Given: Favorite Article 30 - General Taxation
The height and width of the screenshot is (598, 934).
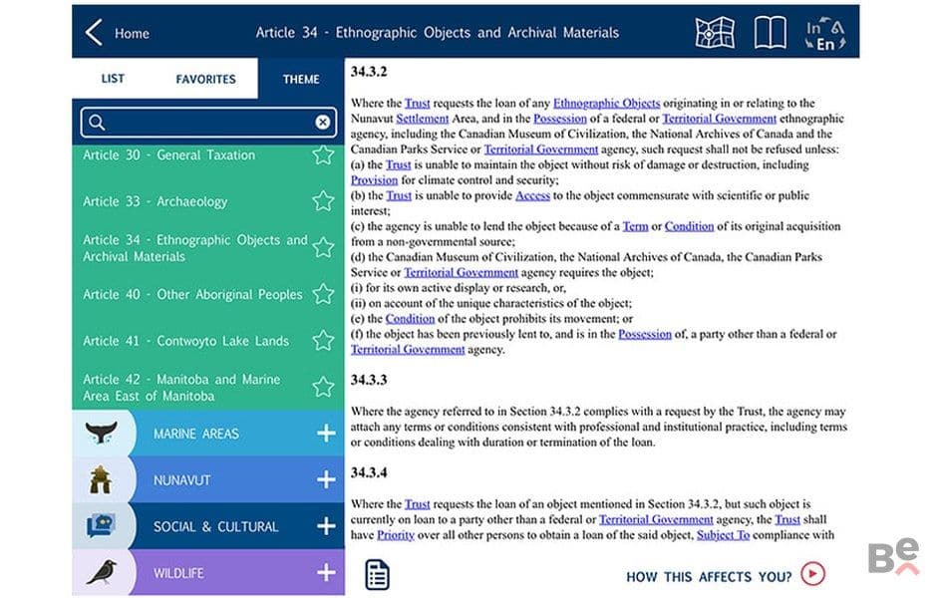Looking at the screenshot, I should [x=323, y=154].
